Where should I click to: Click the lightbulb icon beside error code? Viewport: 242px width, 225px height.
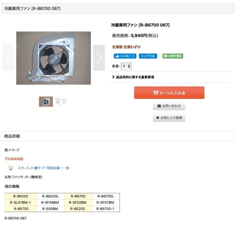point(11,168)
